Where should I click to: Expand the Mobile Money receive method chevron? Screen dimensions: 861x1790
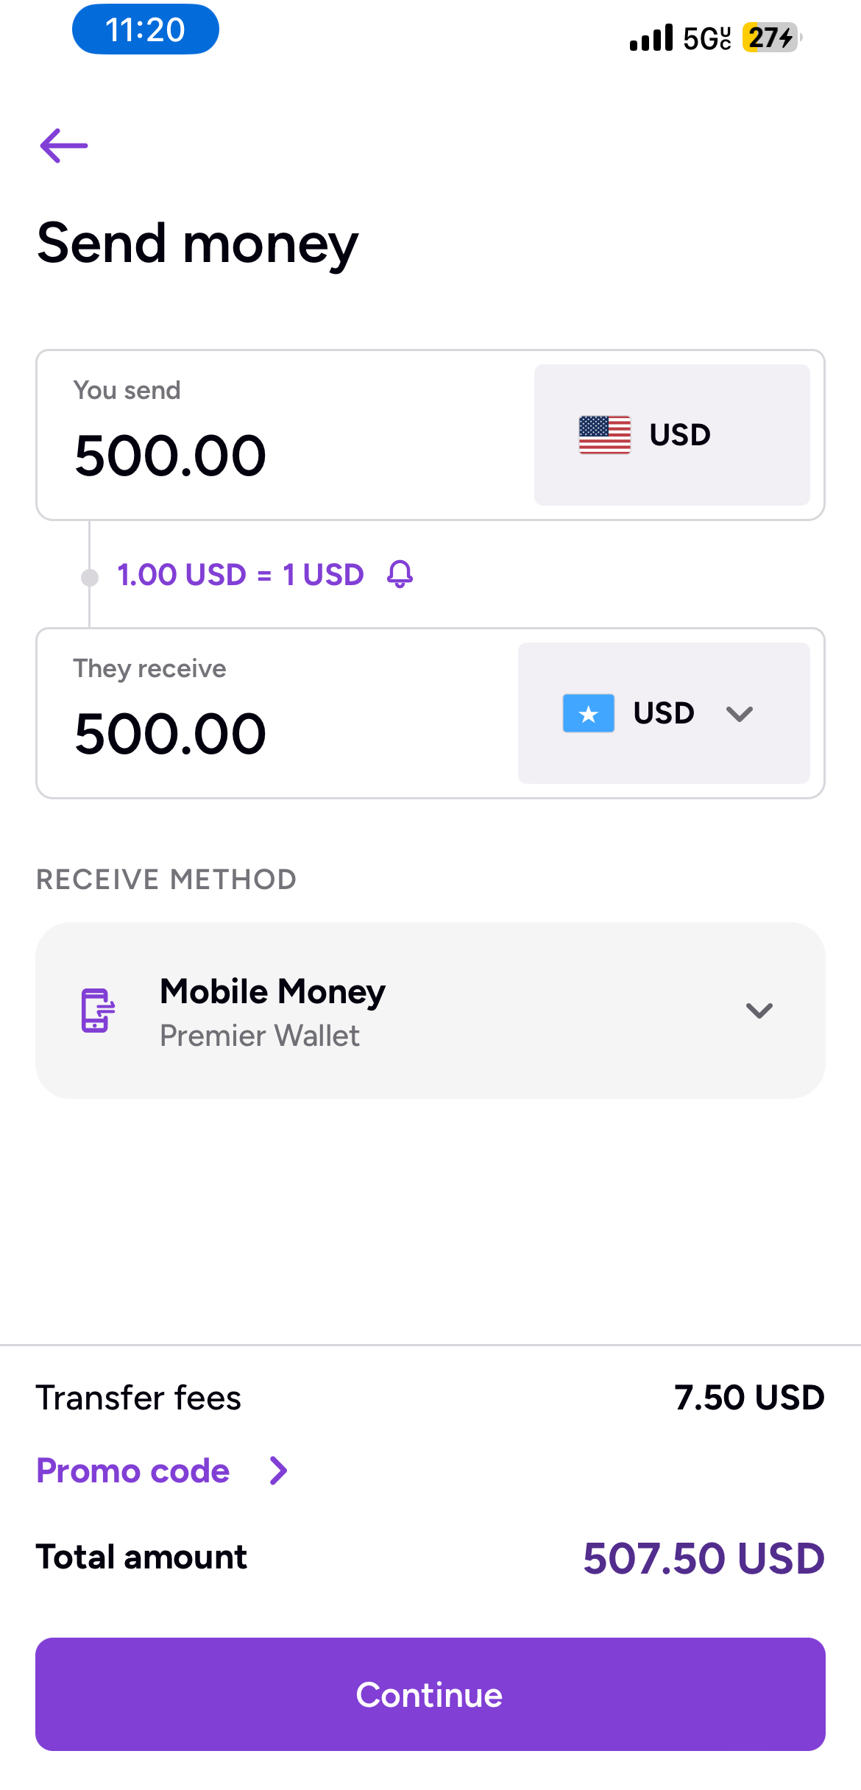[x=759, y=1011]
